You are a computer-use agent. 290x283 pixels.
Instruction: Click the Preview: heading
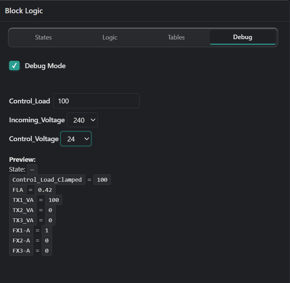pyautogui.click(x=22, y=159)
